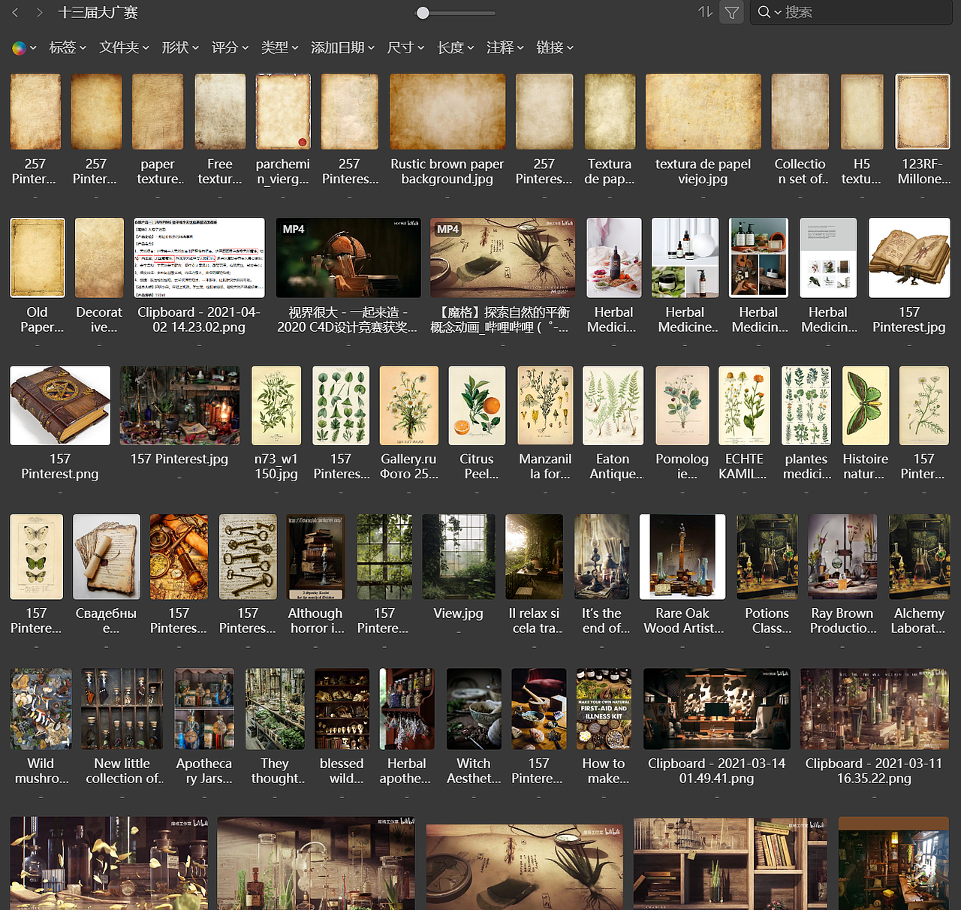961x910 pixels.
Task: Select the Rustic brown paper background thumbnail
Action: coord(447,112)
